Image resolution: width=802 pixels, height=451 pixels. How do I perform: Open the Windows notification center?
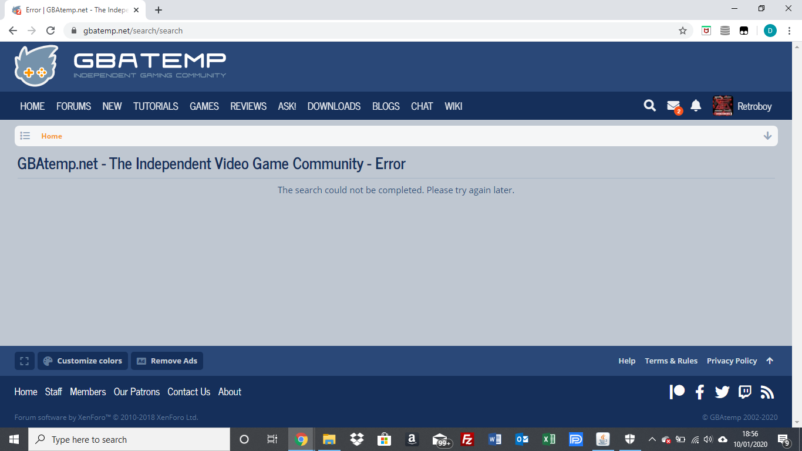click(783, 439)
